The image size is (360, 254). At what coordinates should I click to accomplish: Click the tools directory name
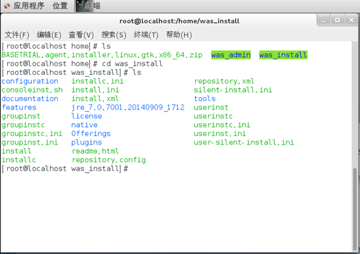click(205, 98)
